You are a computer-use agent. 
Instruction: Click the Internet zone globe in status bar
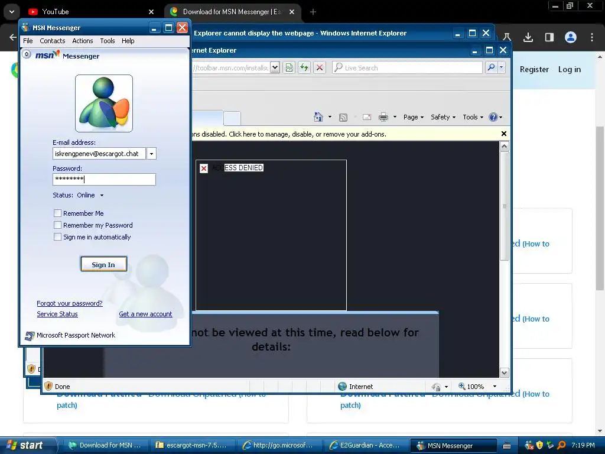tap(342, 387)
